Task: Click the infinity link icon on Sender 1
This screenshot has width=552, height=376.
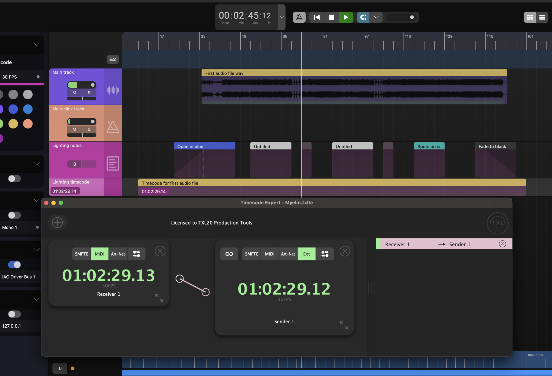Action: click(x=229, y=254)
